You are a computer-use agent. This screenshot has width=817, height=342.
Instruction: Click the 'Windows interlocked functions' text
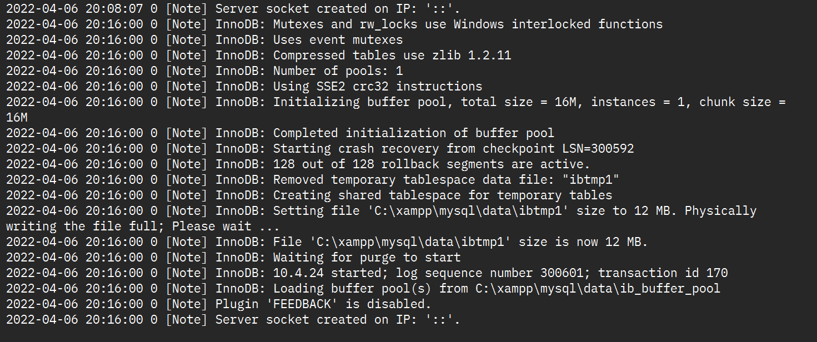click(x=558, y=24)
